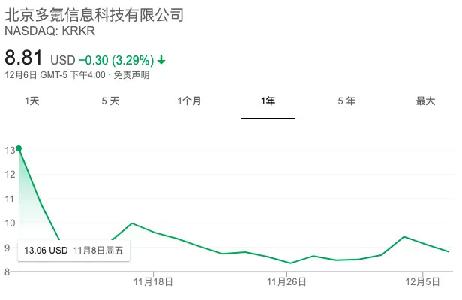The image size is (462, 300).
Task: Switch to the 1天 time range tab
Action: [x=32, y=101]
